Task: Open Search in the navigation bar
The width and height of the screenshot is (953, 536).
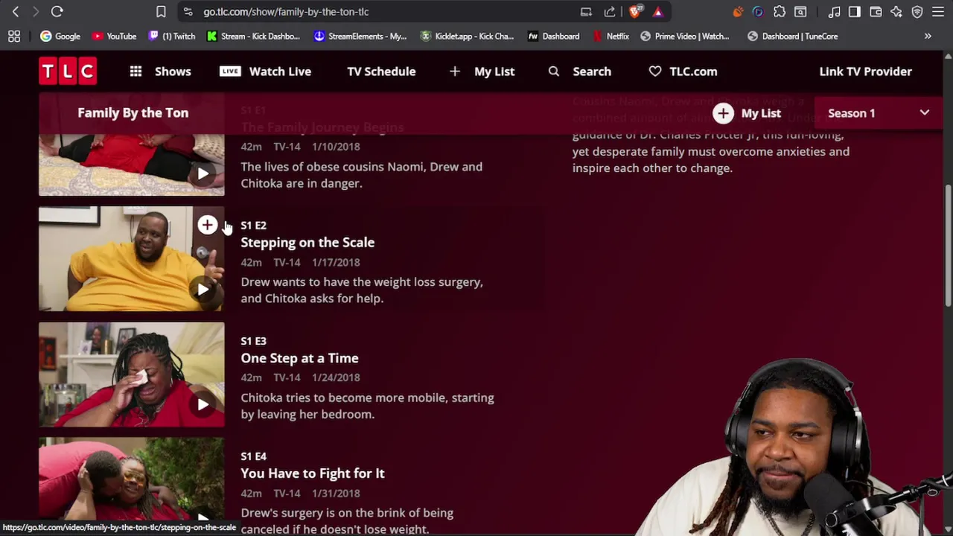Action: pyautogui.click(x=579, y=71)
